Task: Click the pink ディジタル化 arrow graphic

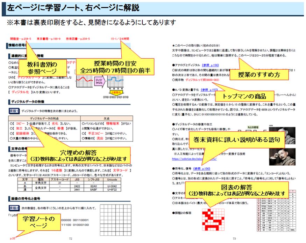Action: (100, 82)
